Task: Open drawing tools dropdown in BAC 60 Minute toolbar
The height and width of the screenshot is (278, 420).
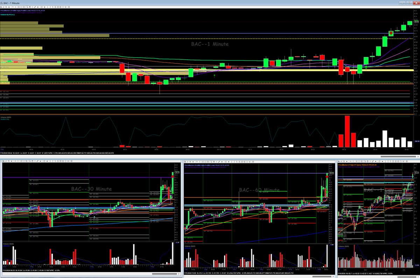Action: point(222,161)
